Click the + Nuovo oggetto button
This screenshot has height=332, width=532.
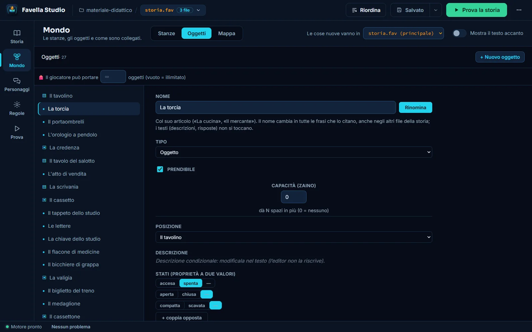[500, 57]
